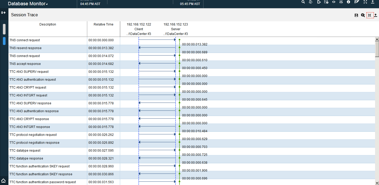Toggle fullscreen with expand arrows icon in top bar
Image resolution: width=379 pixels, height=185 pixels.
tap(365, 2)
